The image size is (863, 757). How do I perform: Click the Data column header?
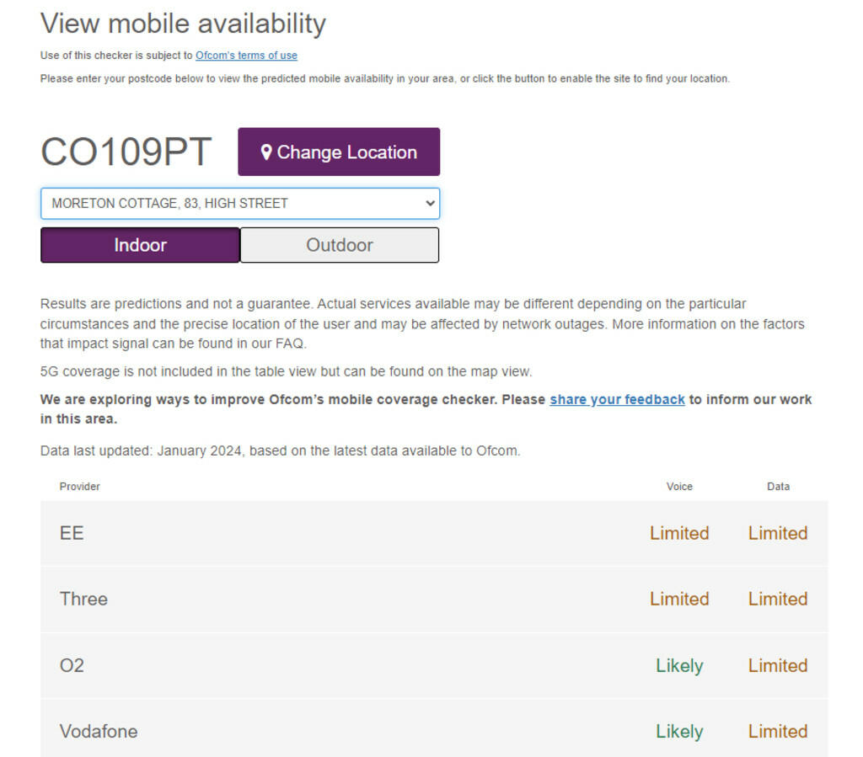778,486
